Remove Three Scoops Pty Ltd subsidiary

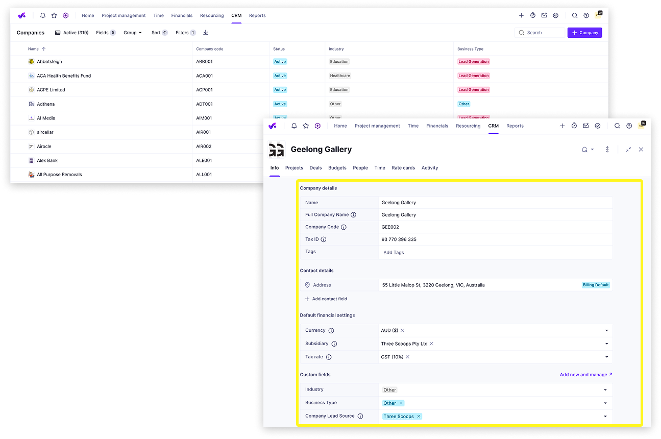click(x=431, y=344)
